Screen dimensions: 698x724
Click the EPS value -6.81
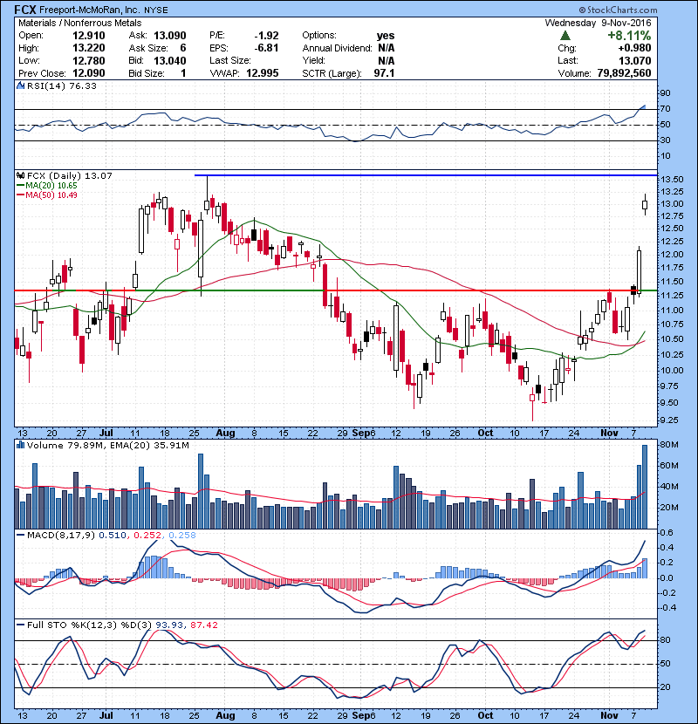(266, 48)
